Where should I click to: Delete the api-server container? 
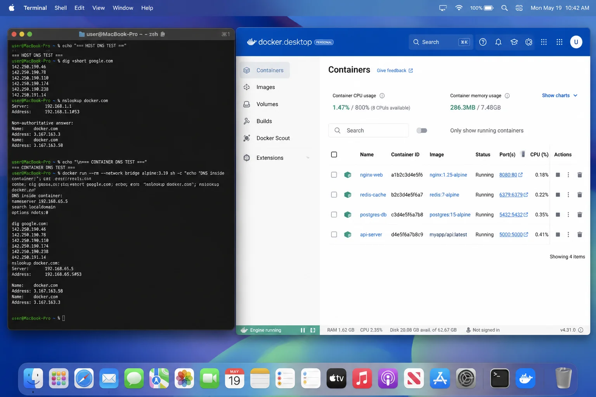coord(580,235)
